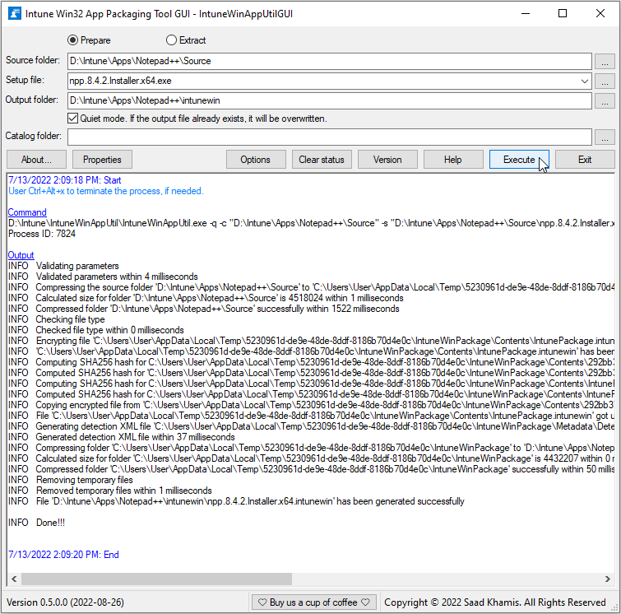This screenshot has width=621, height=614.
Task: Browse for Output folder with ellipsis button
Action: point(605,101)
